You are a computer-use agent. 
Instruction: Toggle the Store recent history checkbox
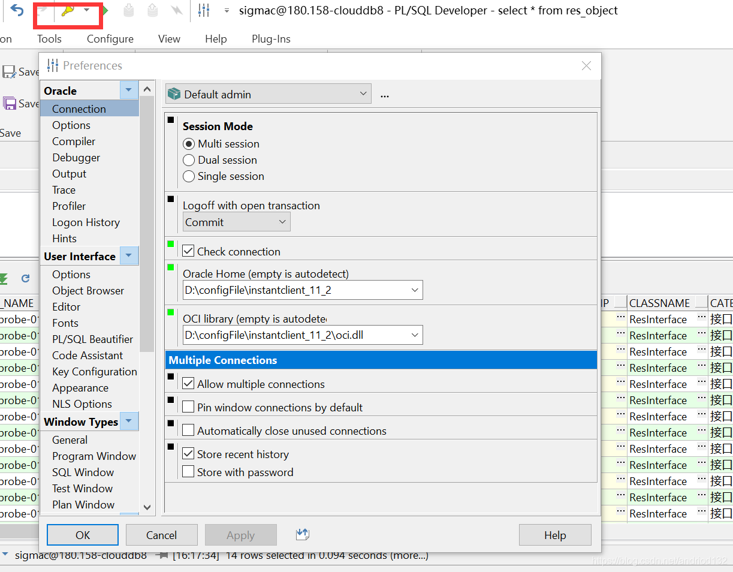[188, 454]
